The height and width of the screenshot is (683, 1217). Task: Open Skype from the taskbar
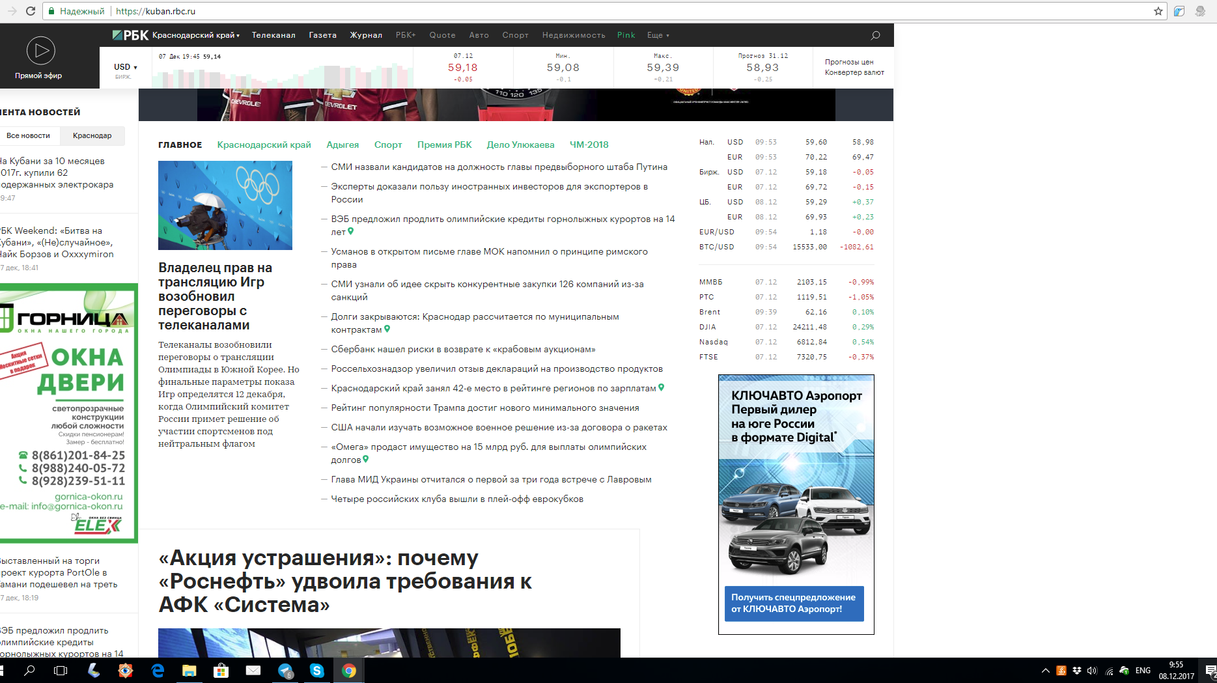coord(317,671)
